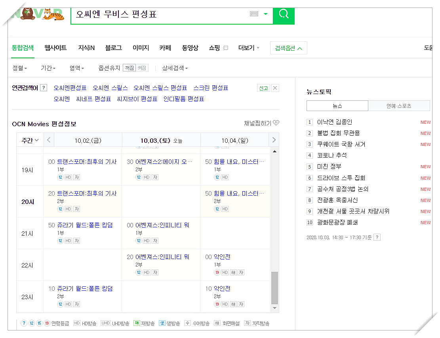
Task: Open related search 스크린 편성표
Action: coord(211,88)
